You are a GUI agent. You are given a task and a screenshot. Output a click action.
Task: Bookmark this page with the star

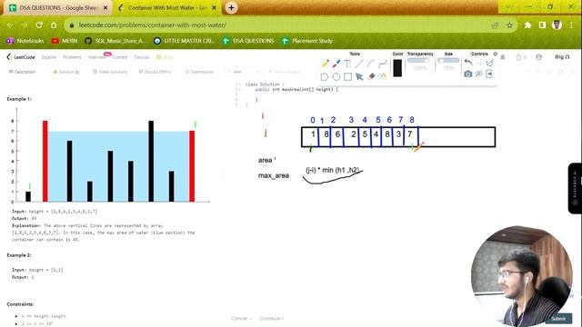509,25
